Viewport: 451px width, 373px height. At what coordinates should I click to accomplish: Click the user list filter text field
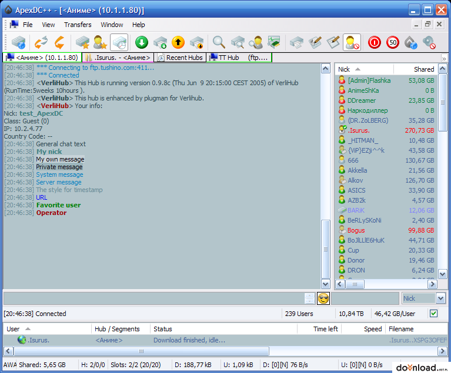tap(365, 298)
